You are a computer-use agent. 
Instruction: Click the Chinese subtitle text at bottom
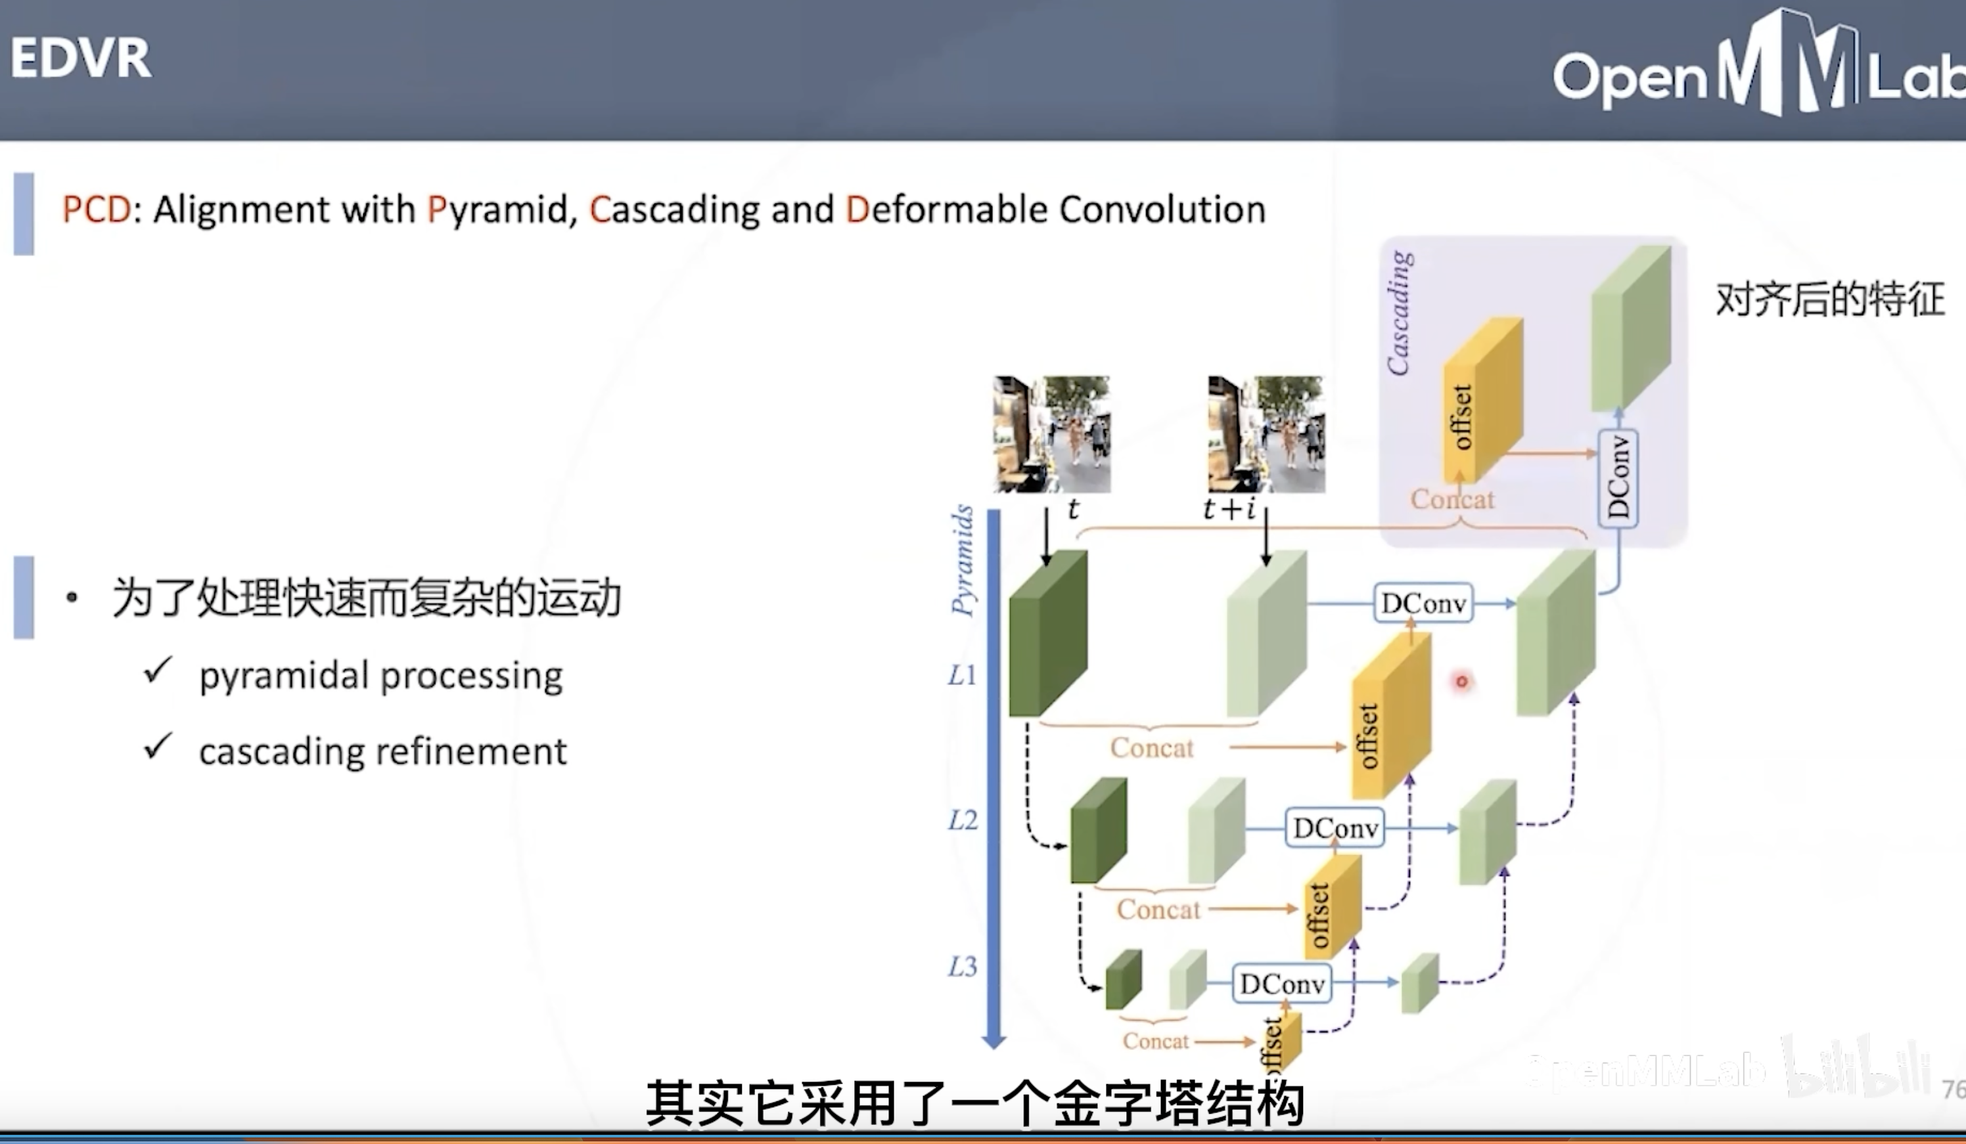pos(975,1103)
